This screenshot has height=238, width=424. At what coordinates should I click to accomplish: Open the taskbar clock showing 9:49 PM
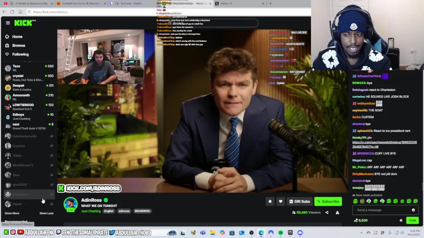coord(413,233)
